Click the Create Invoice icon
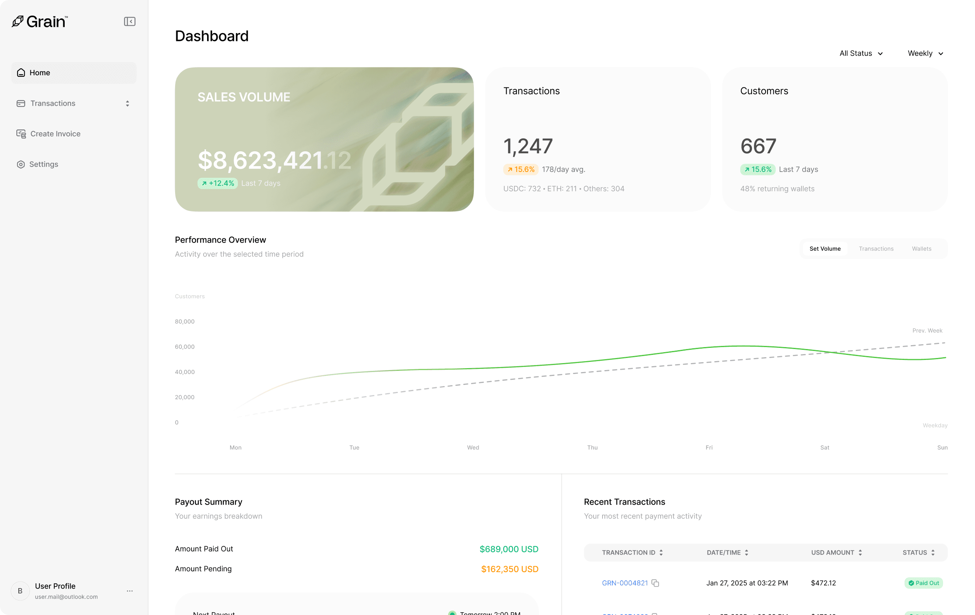 coord(21,134)
